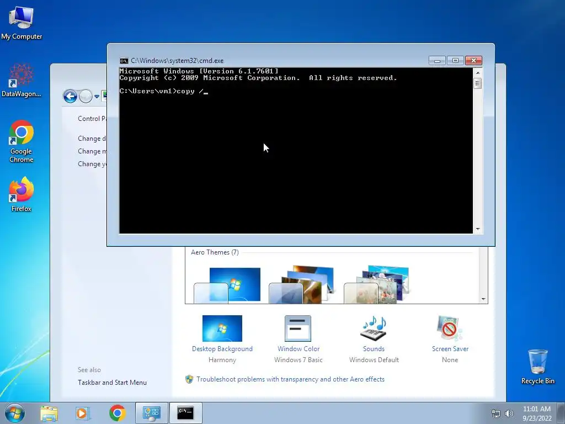This screenshot has width=565, height=424.
Task: Open Windows Media Player from taskbar
Action: coord(83,413)
